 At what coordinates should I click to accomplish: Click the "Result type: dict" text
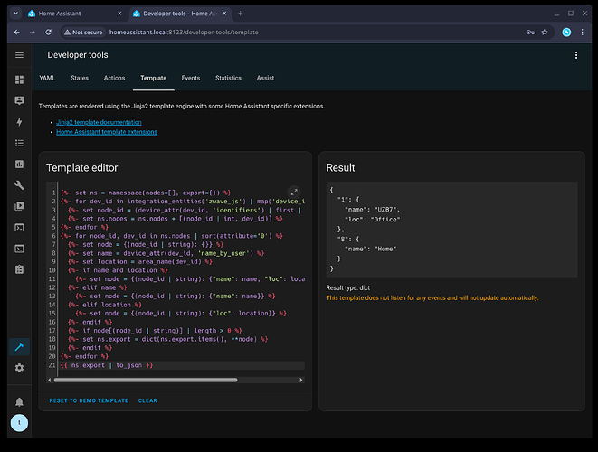[x=347, y=287]
